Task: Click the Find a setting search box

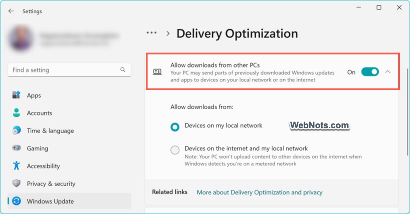Action: pos(64,70)
